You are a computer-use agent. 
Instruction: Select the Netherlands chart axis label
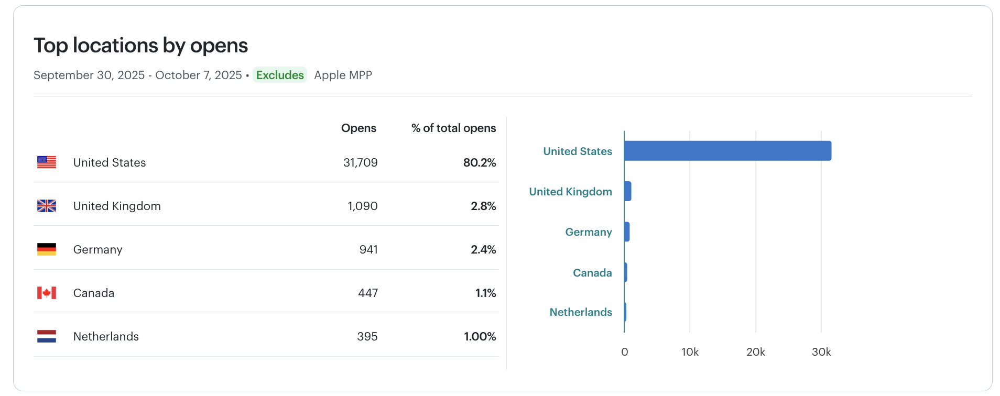click(581, 312)
